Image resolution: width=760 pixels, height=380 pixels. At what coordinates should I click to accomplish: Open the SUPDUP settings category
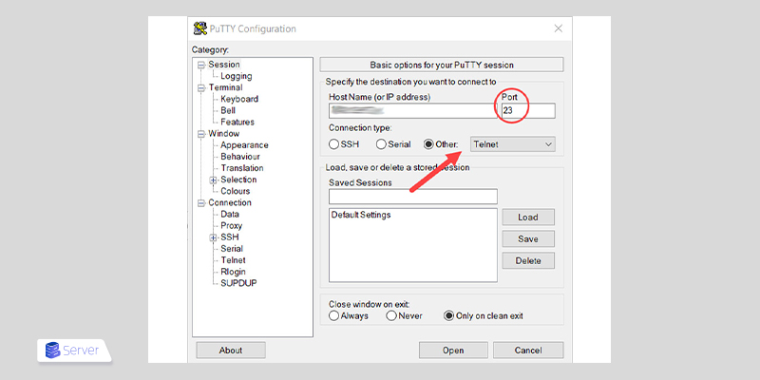point(238,283)
